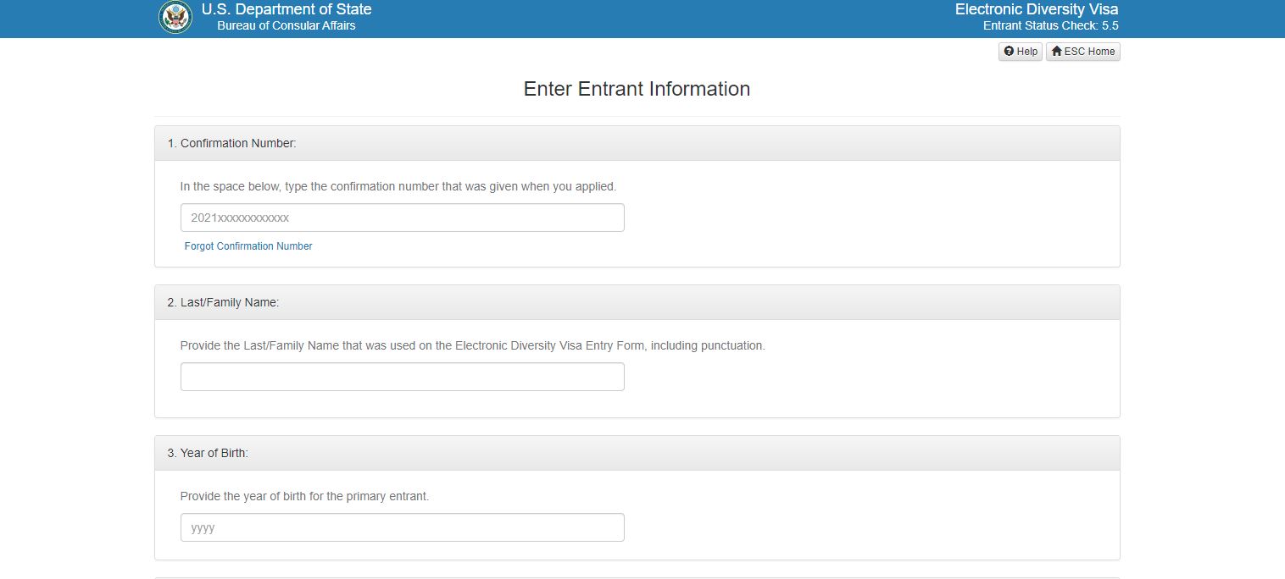Click the Electronic Diversity Visa header text
1285x579 pixels.
(x=1036, y=9)
